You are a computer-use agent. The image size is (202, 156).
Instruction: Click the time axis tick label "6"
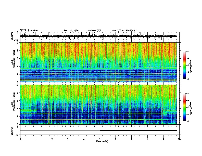pyautogui.click(x=116, y=139)
